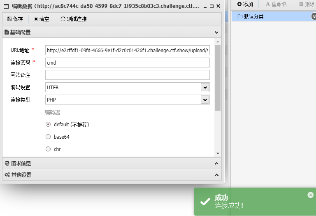Open the 连接类型 PHP dropdown
This screenshot has height=216, width=316.
click(x=205, y=100)
